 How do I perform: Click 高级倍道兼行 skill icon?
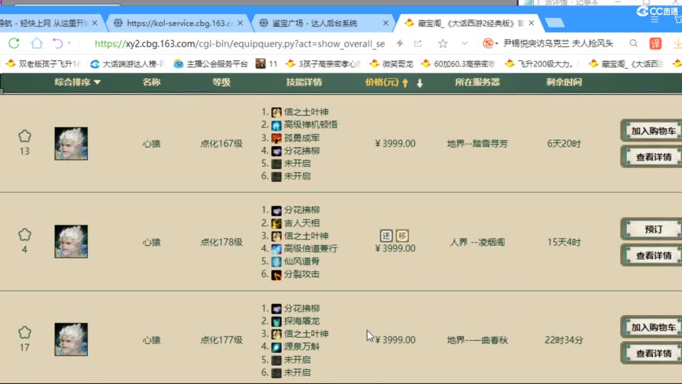(277, 249)
